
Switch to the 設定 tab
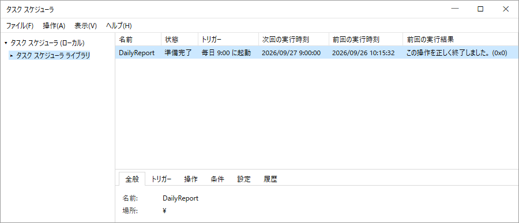pos(244,179)
